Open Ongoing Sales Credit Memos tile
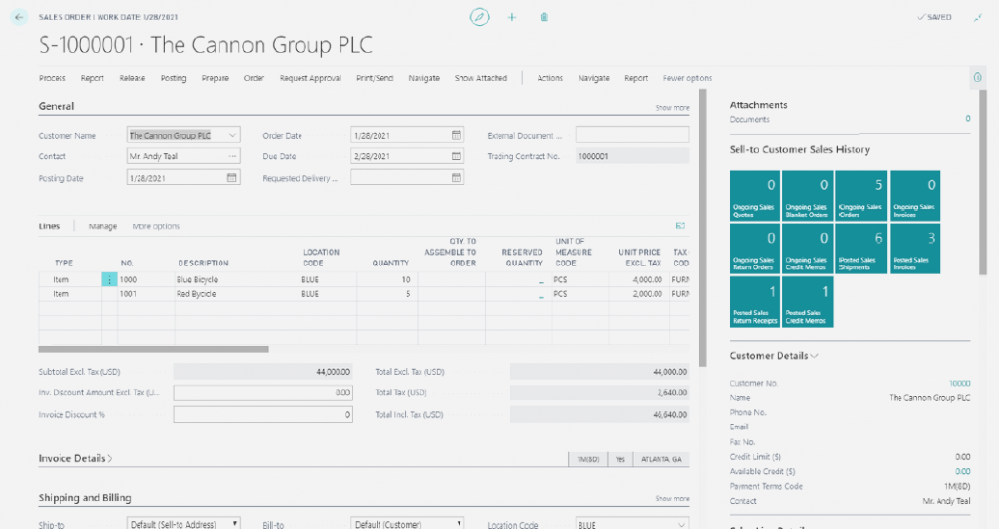Image resolution: width=999 pixels, height=529 pixels. click(x=808, y=249)
